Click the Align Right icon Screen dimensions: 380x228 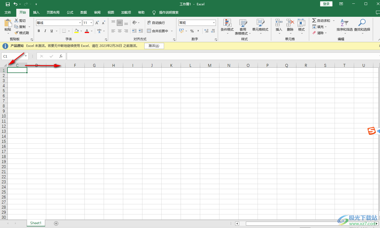pyautogui.click(x=126, y=31)
